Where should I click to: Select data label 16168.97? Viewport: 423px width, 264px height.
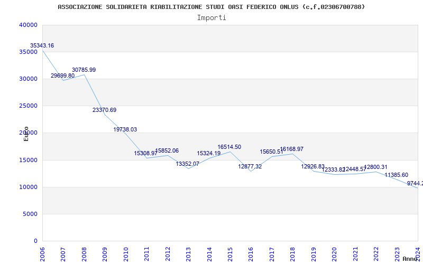click(x=292, y=149)
